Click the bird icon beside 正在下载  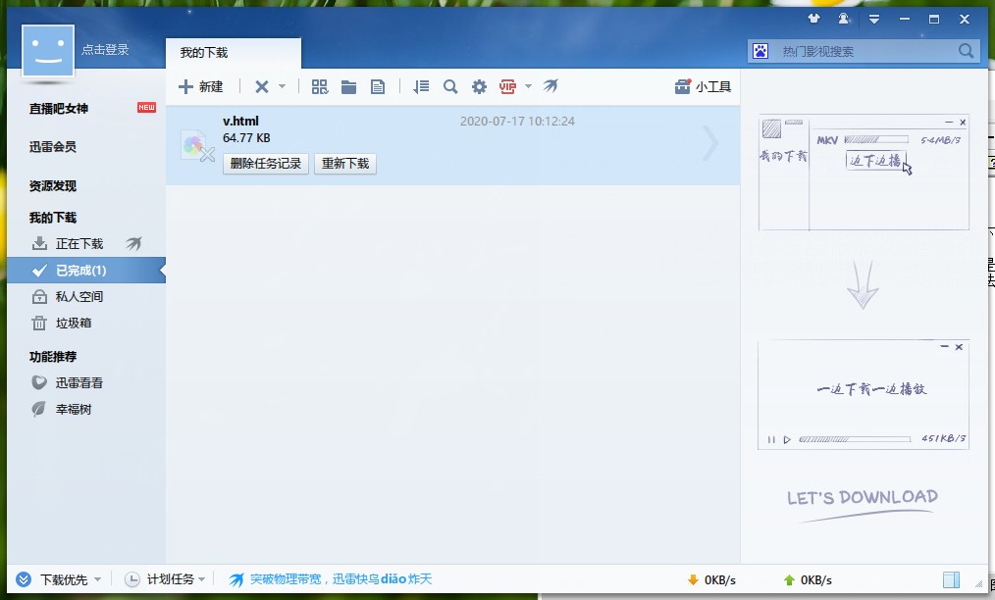coord(133,243)
